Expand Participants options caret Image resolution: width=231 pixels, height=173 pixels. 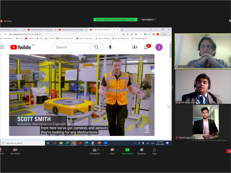pos(103,150)
